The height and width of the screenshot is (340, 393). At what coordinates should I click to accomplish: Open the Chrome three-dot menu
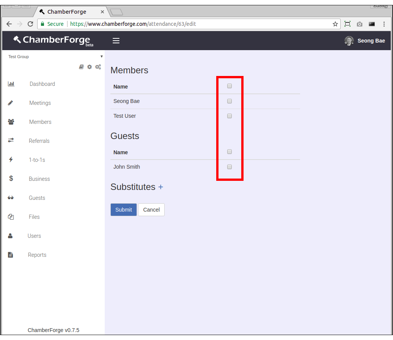(384, 24)
